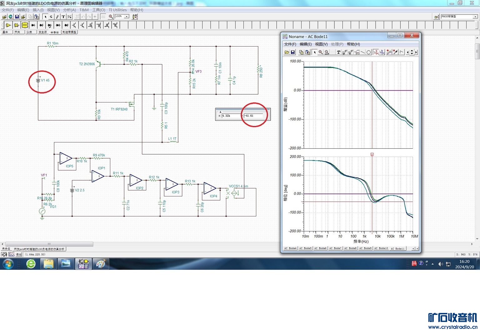Image resolution: width=480 pixels, height=331 pixels.
Task: Open the 100% zoom level dropdown
Action: [x=127, y=17]
